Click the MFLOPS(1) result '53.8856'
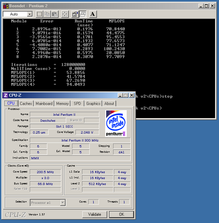This screenshot has height=223, width=219. 76,73
